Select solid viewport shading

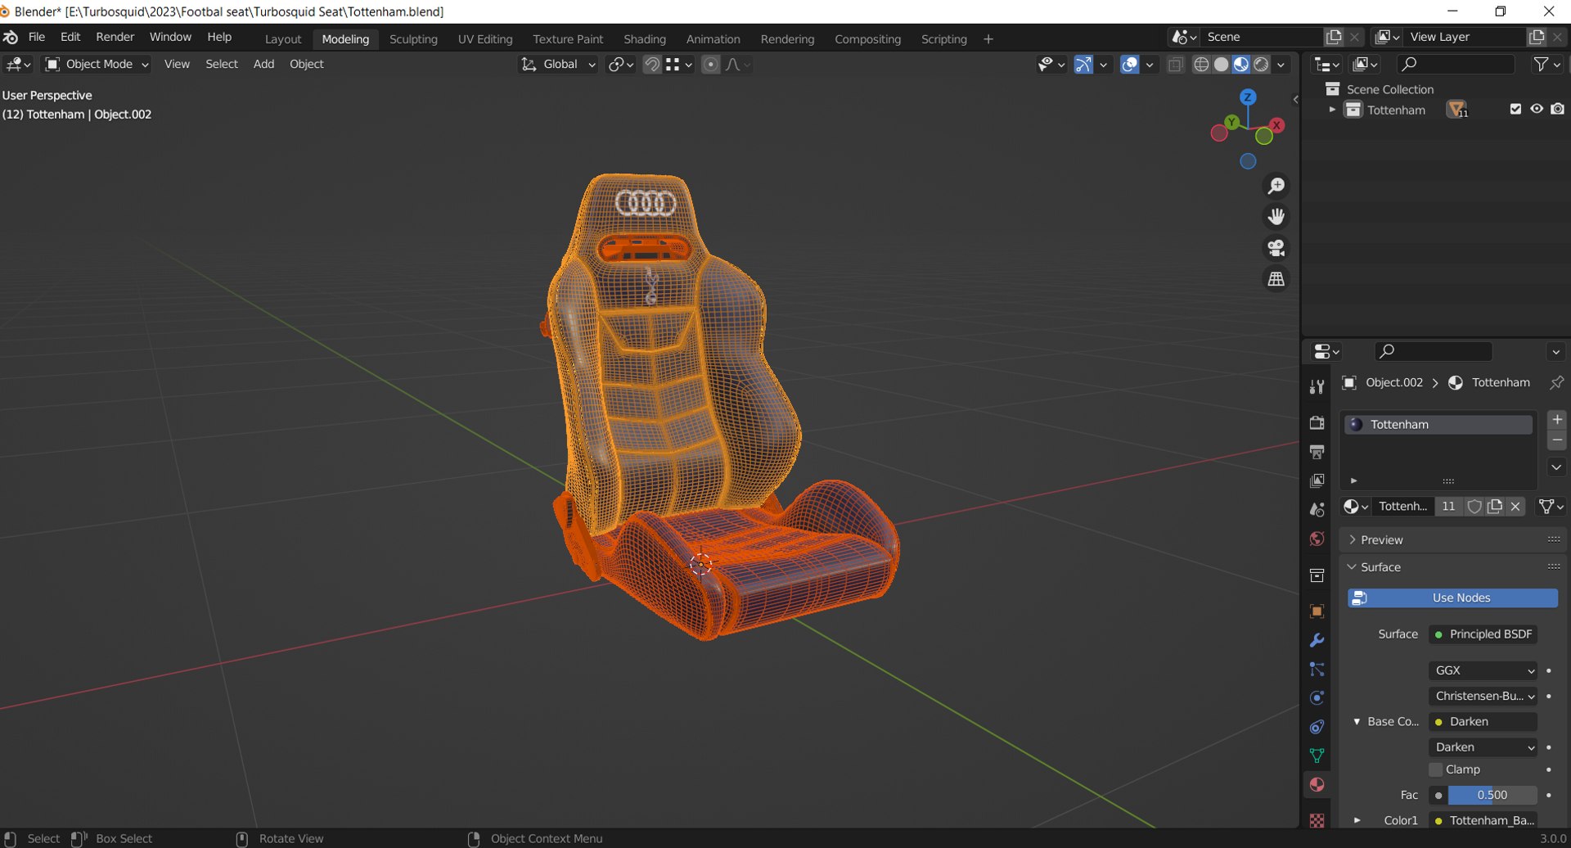click(x=1221, y=65)
